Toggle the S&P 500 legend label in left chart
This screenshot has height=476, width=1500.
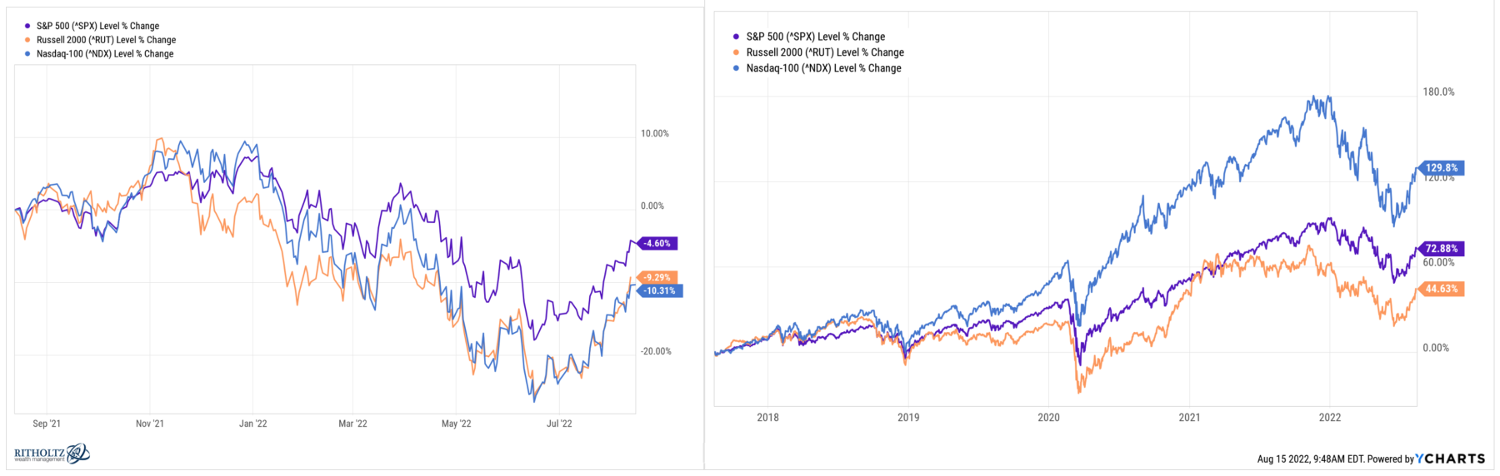[97, 26]
